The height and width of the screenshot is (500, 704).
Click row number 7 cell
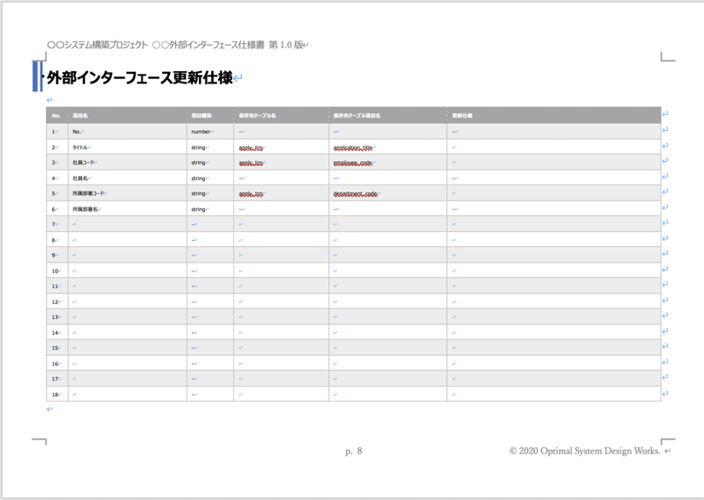tap(57, 224)
